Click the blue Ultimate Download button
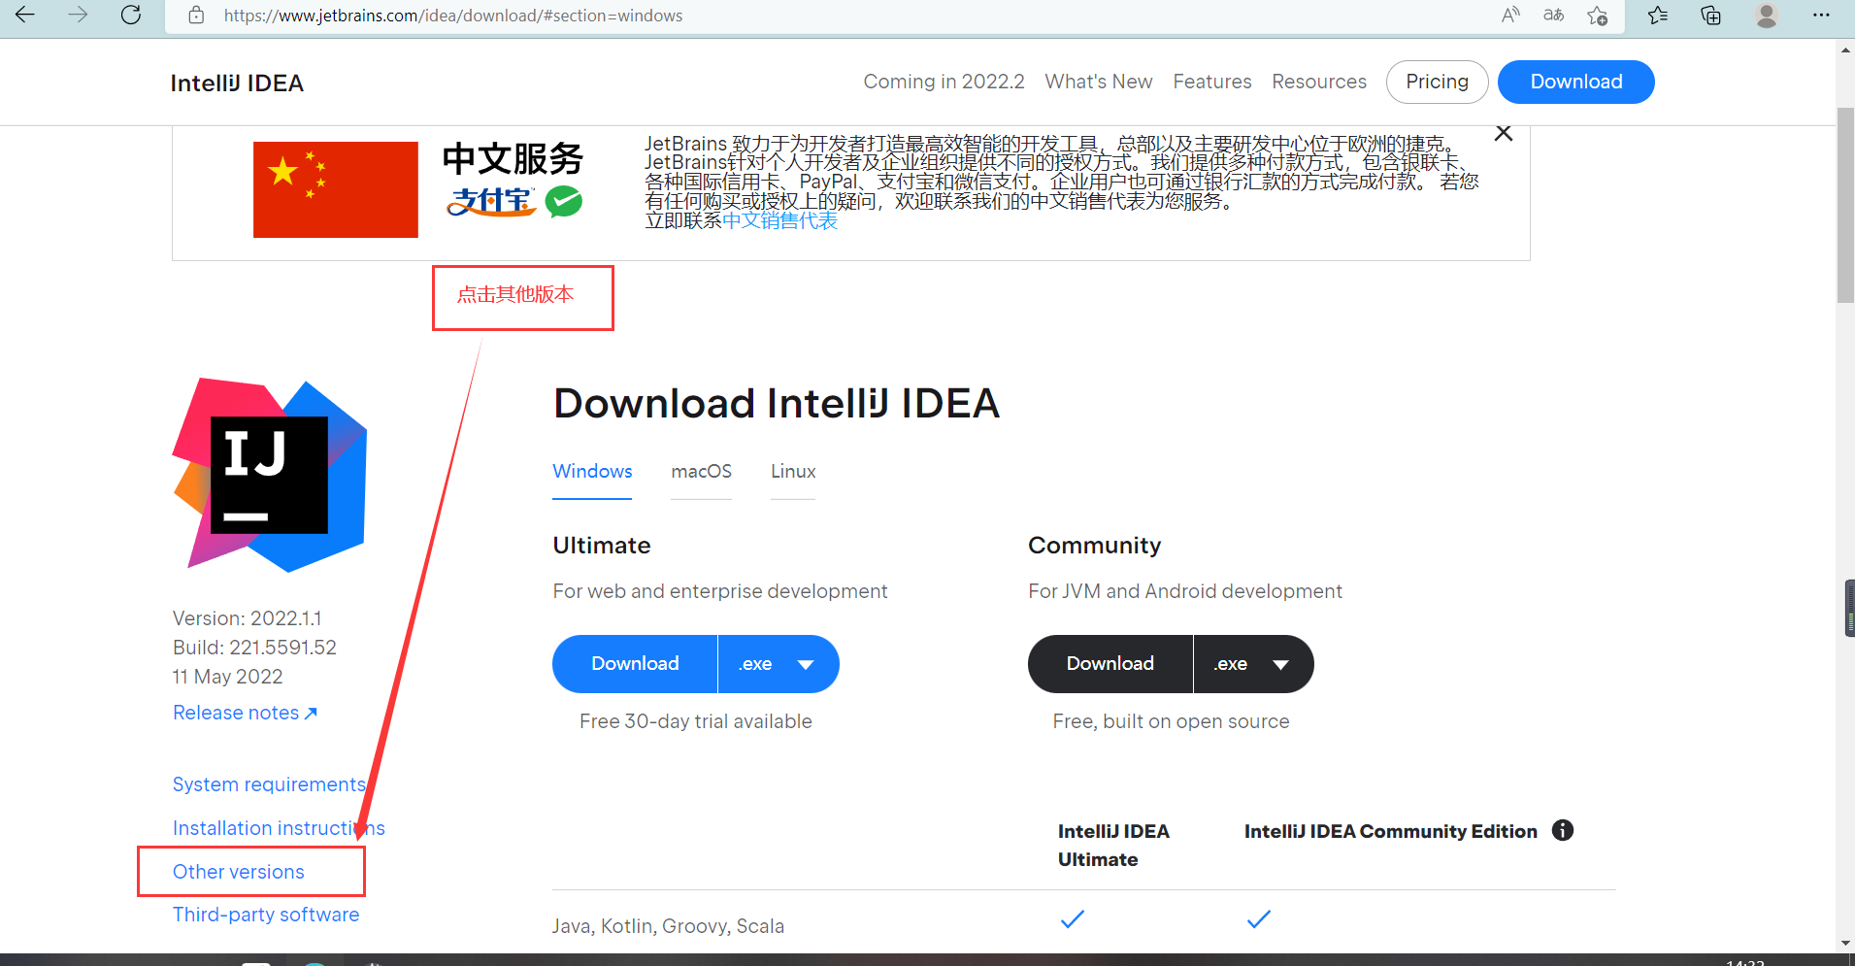 click(x=635, y=664)
